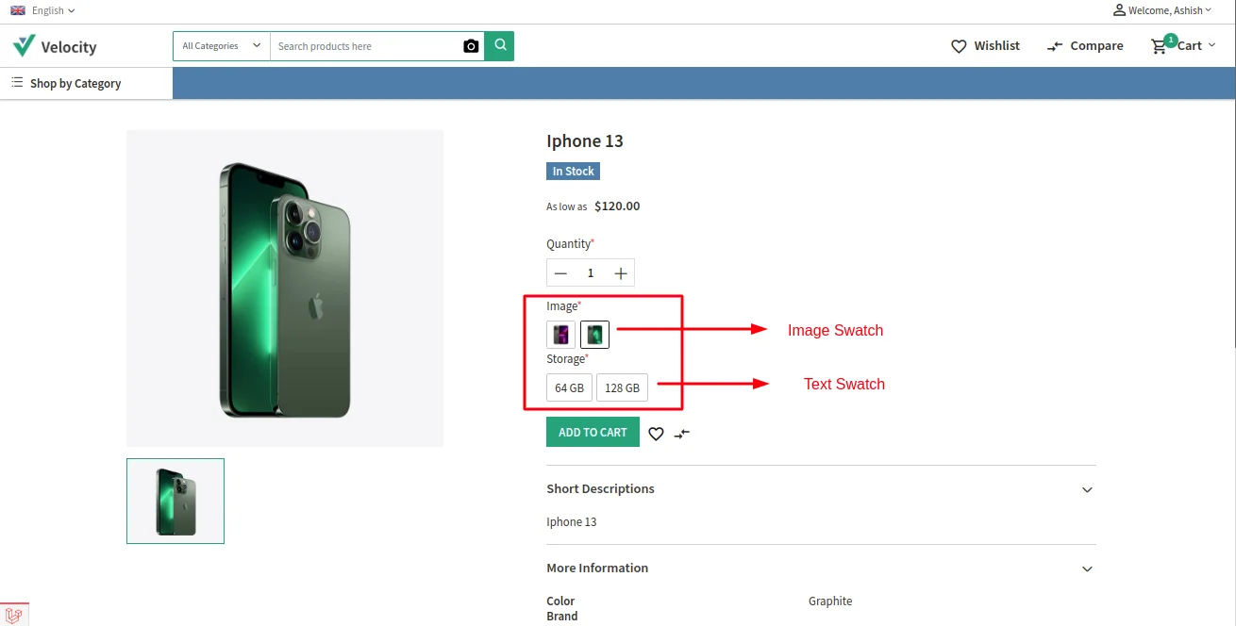Choose the 64 GB storage option
Image resolution: width=1236 pixels, height=626 pixels.
(569, 387)
